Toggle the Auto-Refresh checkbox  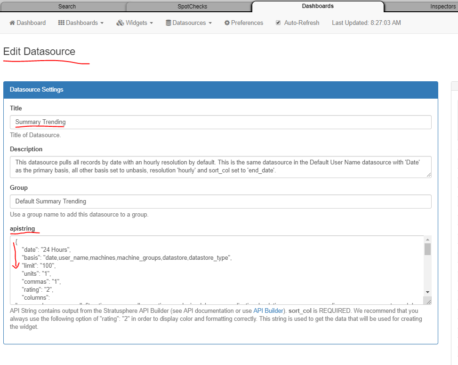point(278,23)
